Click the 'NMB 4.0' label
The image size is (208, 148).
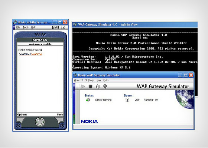(59, 28)
